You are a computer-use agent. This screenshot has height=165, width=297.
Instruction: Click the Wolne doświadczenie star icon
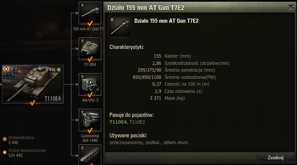[5, 152]
